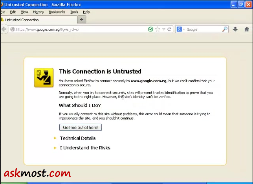Open the address bar history dropdown arrow
Screen dimensions: 253x184
coord(164,29)
